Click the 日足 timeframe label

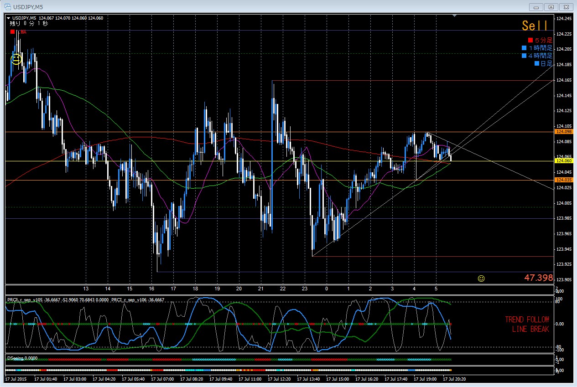(546, 63)
